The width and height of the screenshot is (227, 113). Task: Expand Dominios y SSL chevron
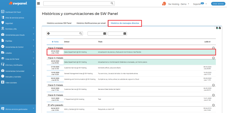[33, 28]
